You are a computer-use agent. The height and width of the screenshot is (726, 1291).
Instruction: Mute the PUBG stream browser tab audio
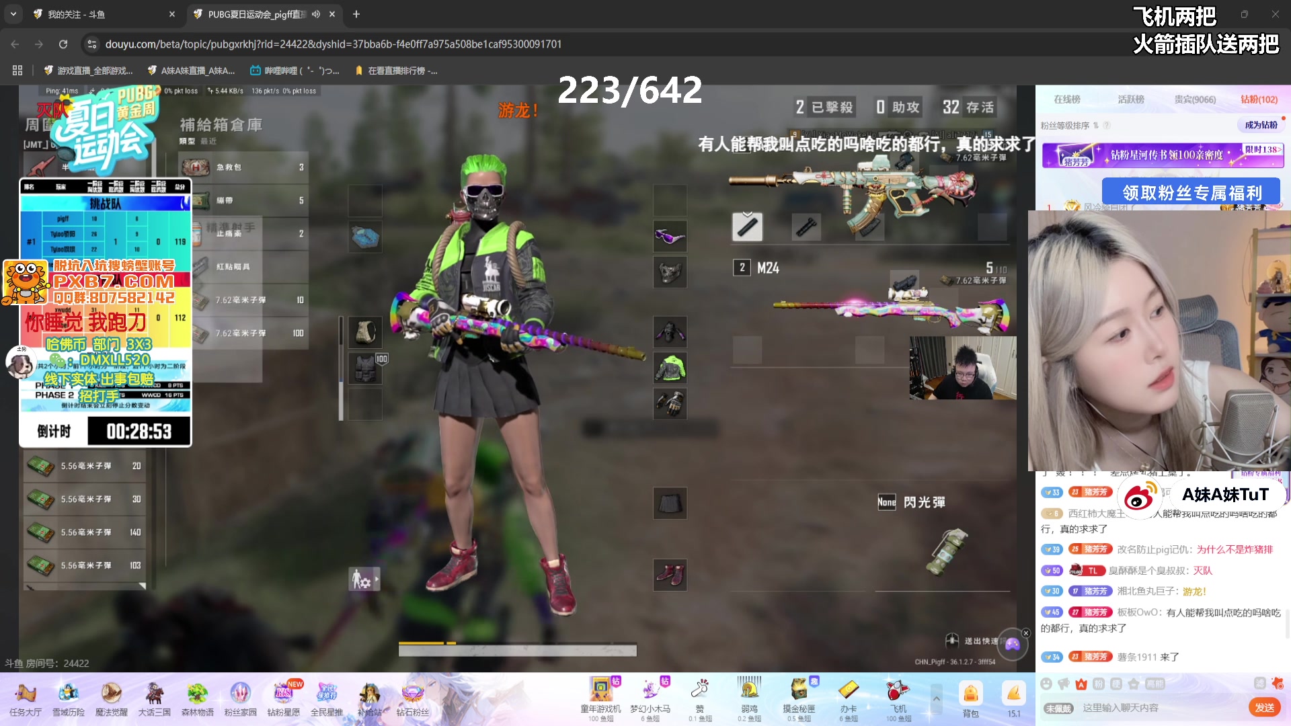tap(316, 14)
